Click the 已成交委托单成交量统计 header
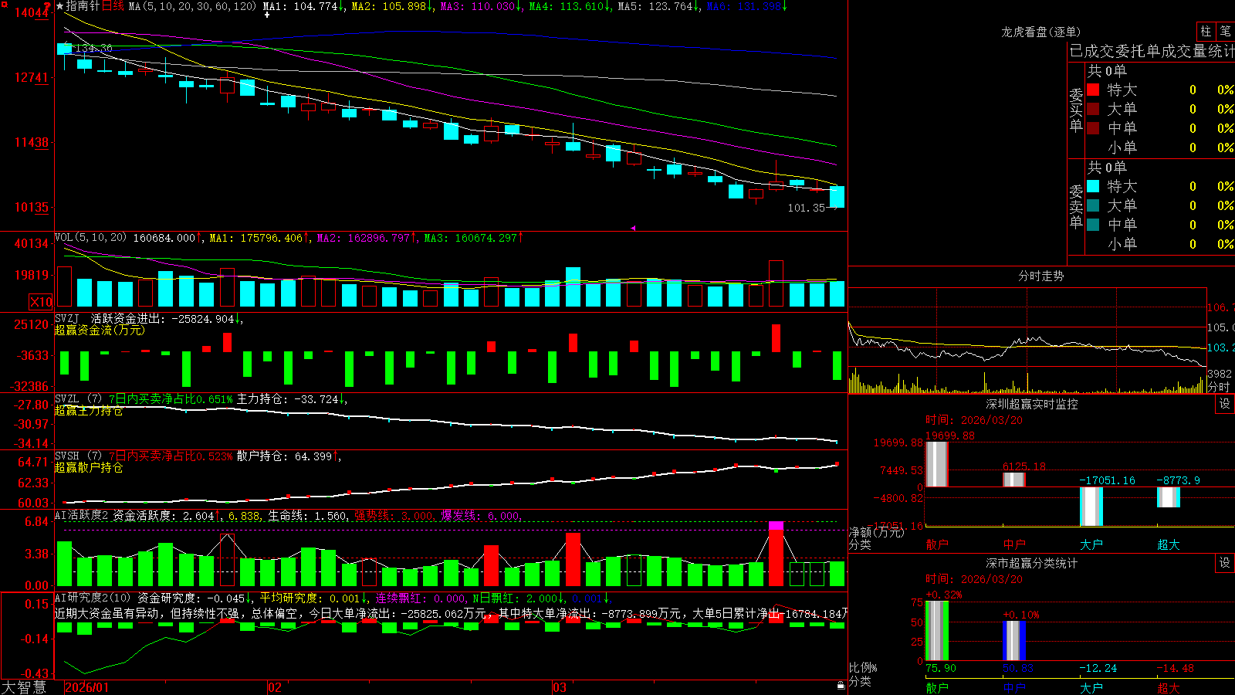This screenshot has height=695, width=1235. pos(1152,51)
